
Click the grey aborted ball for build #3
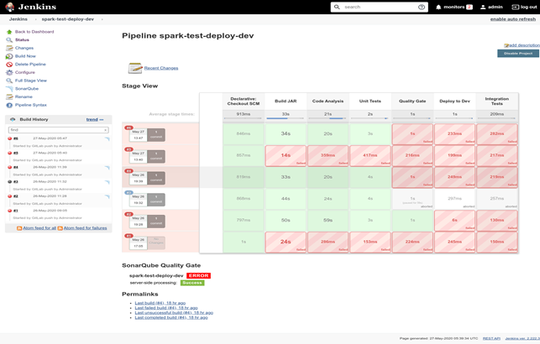(x=9, y=181)
